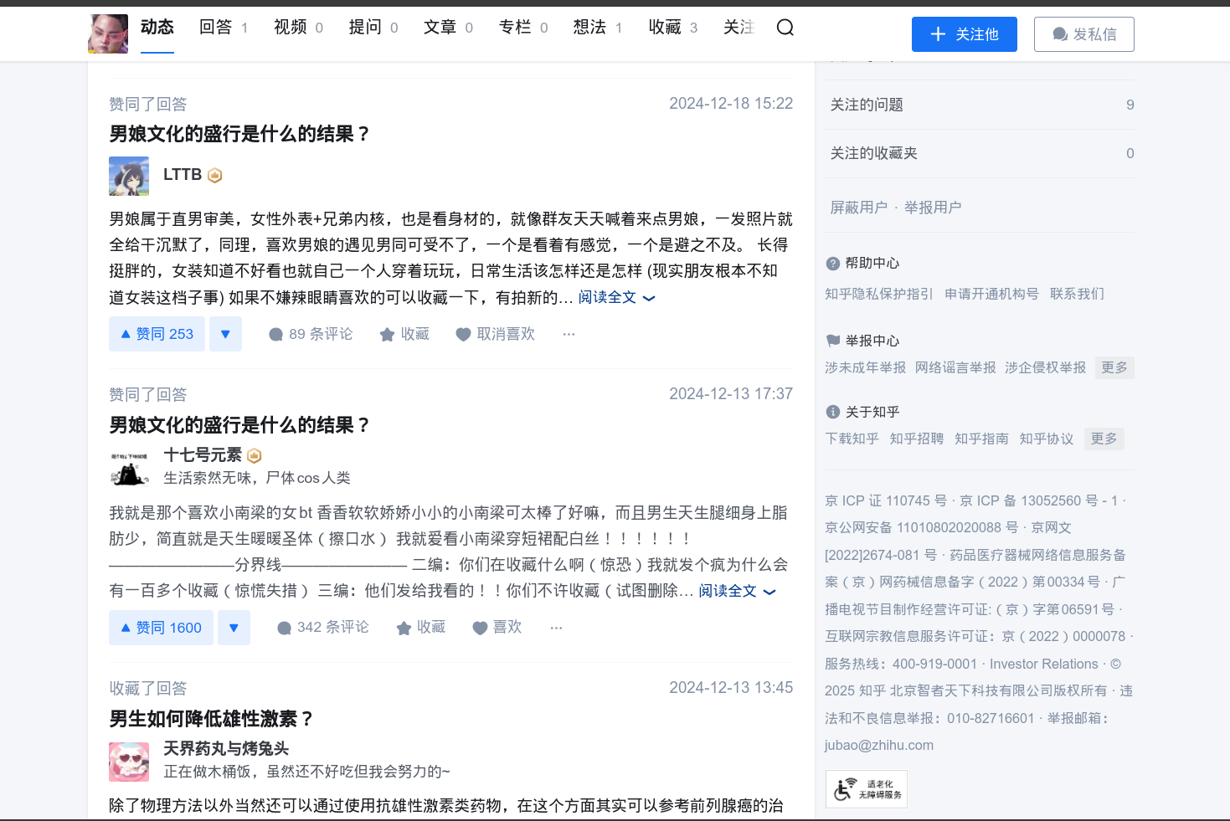Open three-dot menu on LTTB's answer
1230x821 pixels.
point(569,334)
